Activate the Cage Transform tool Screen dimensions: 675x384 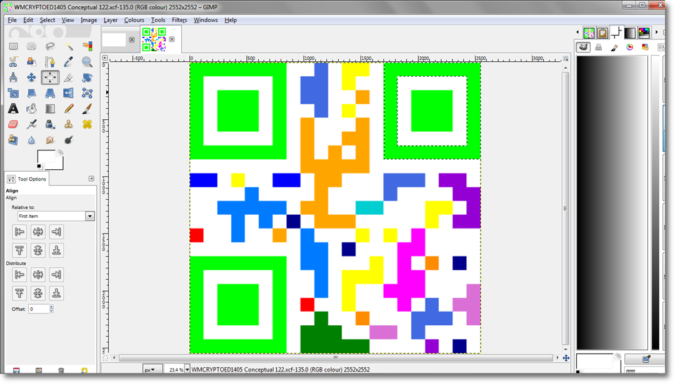click(87, 93)
